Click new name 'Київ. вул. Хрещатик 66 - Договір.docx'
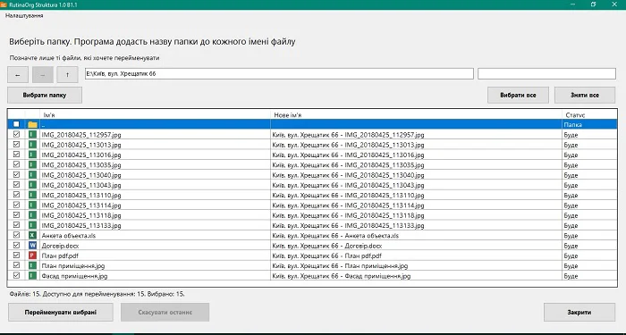Image resolution: width=626 pixels, height=335 pixels. click(x=327, y=246)
